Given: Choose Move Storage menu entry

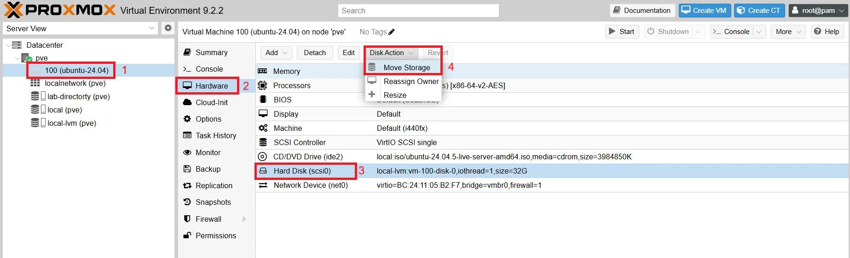Looking at the screenshot, I should point(403,67).
